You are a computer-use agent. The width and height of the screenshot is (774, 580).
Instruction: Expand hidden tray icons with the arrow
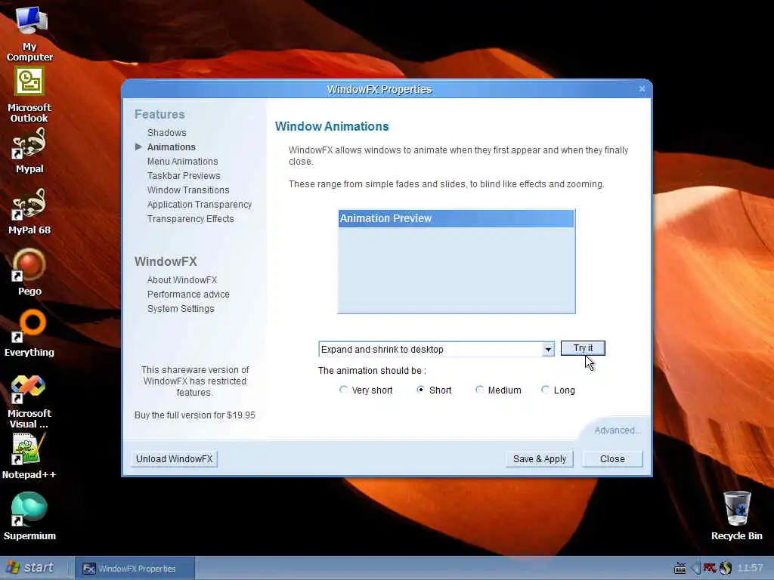coord(695,569)
